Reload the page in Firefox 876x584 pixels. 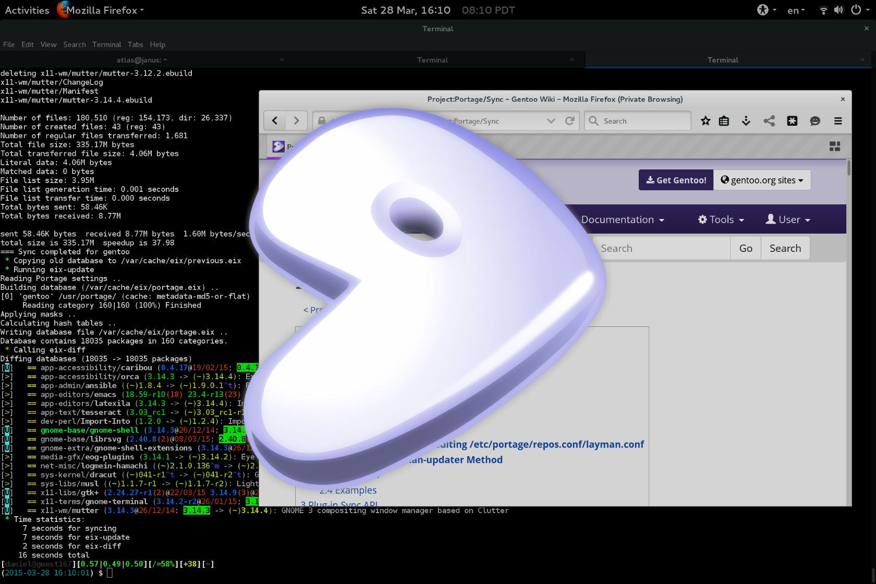coord(570,121)
